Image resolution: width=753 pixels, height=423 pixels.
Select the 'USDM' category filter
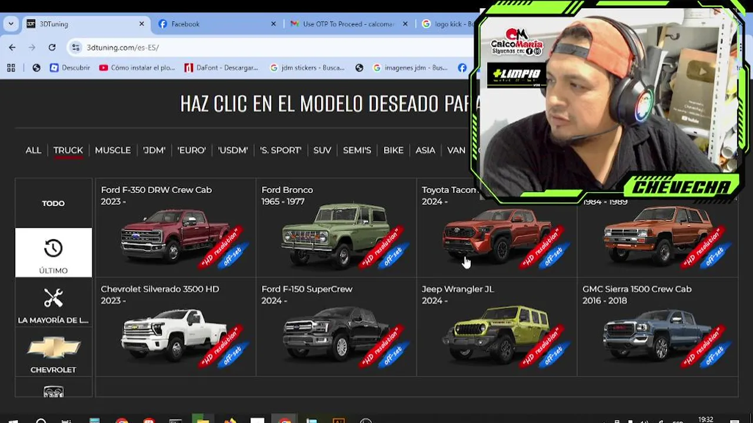point(233,150)
